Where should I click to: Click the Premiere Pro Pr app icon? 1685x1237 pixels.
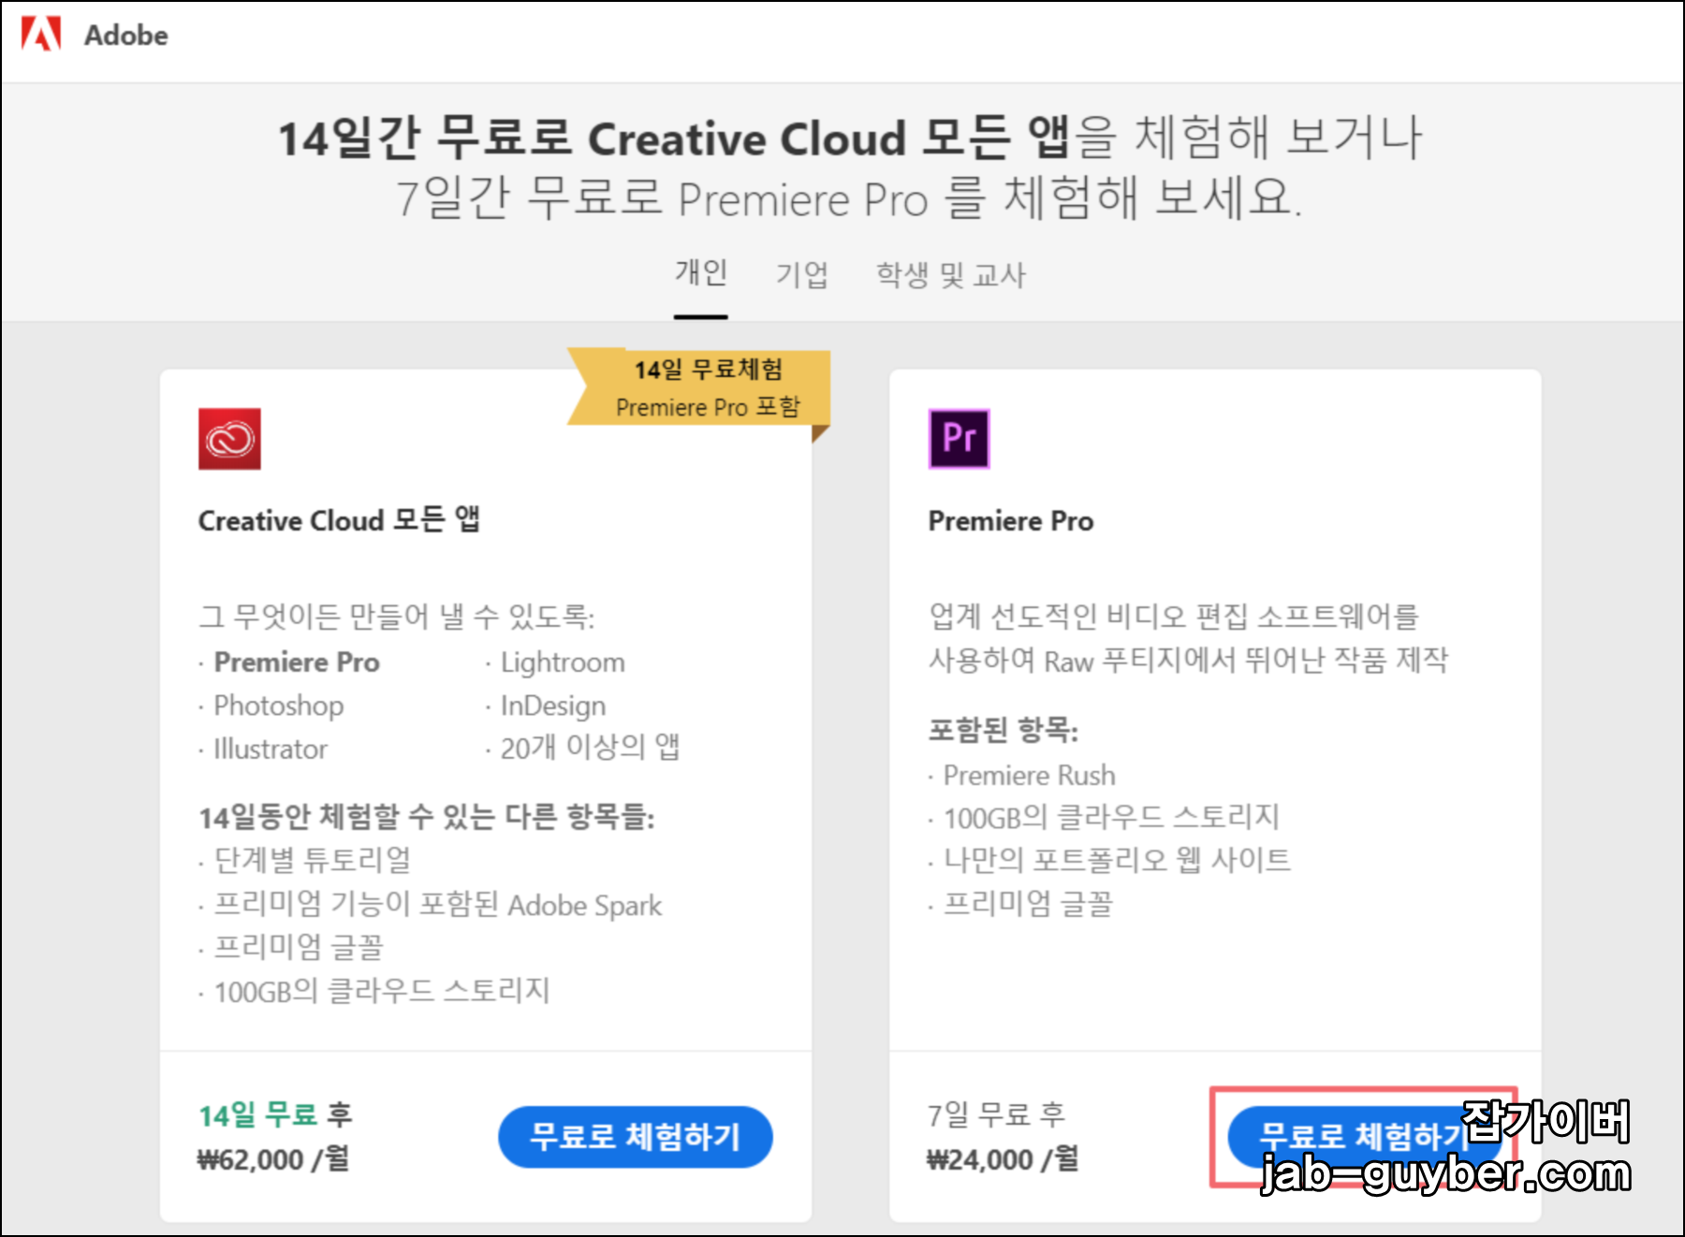click(959, 439)
